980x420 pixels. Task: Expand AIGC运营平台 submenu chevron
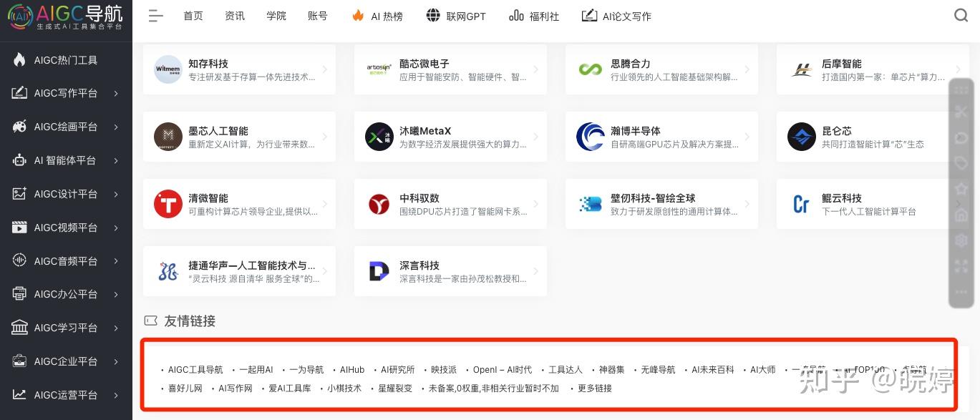[x=116, y=395]
